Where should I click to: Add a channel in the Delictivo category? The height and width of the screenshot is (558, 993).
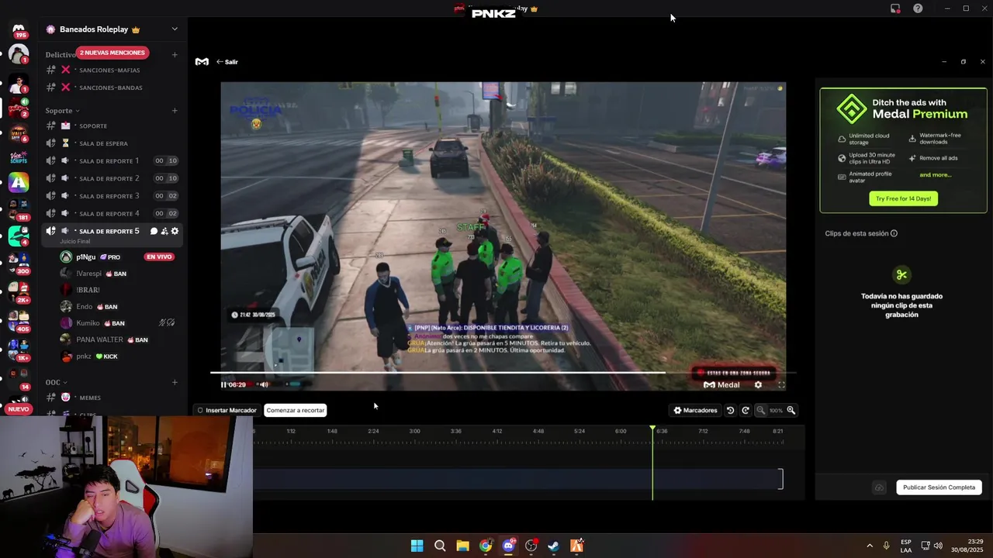[175, 55]
